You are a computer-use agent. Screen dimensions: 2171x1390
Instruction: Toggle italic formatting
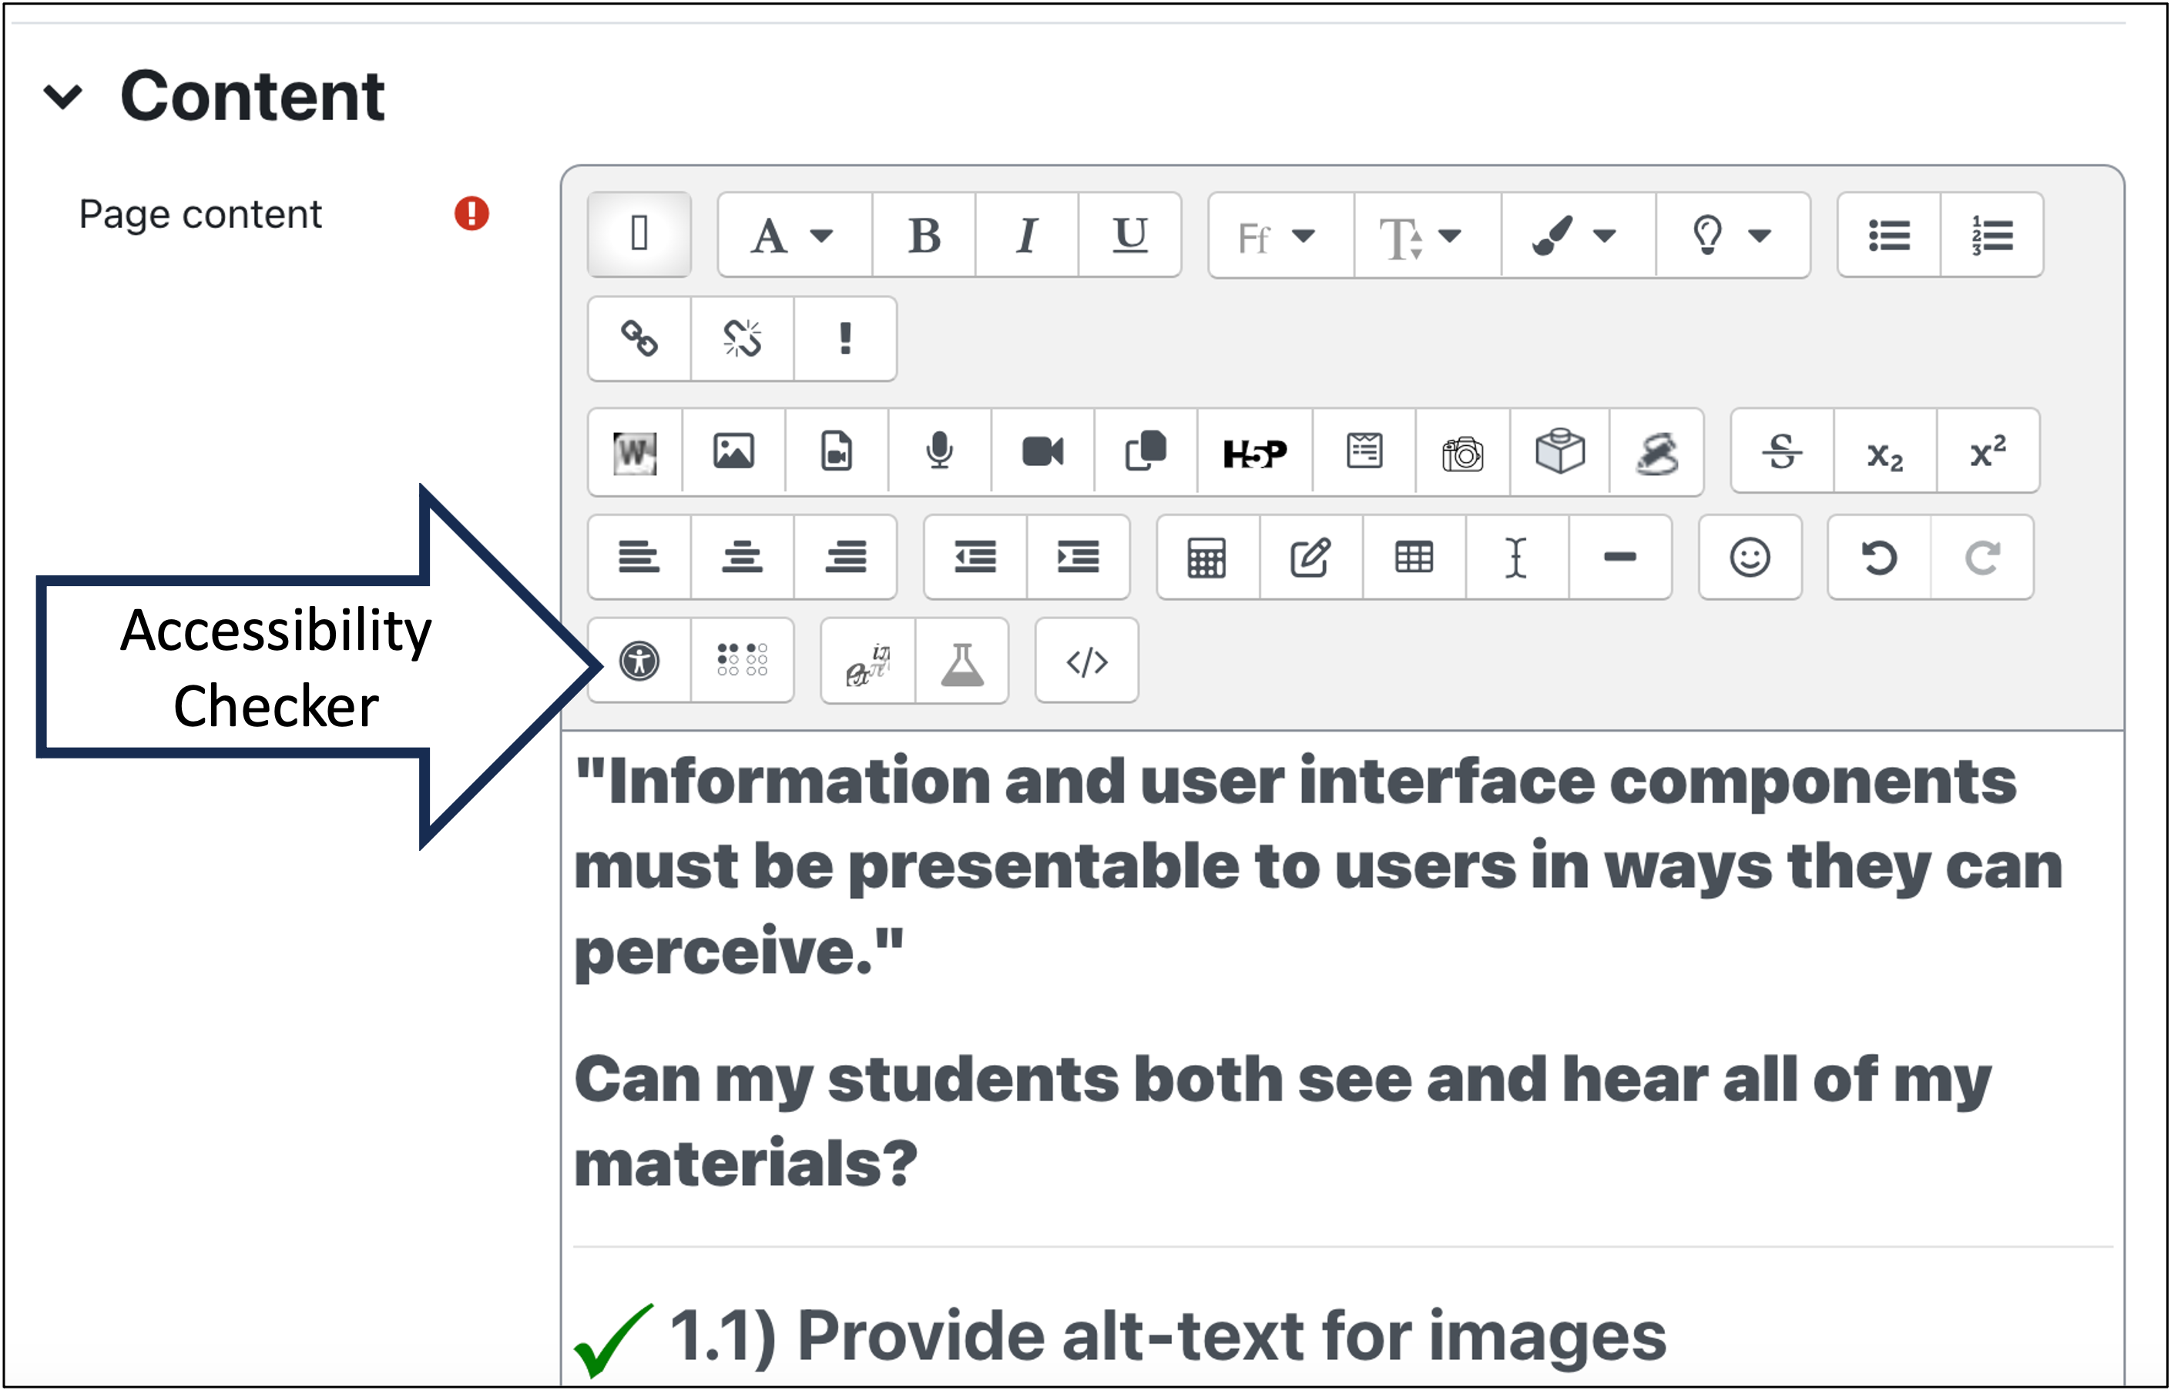tap(1025, 236)
